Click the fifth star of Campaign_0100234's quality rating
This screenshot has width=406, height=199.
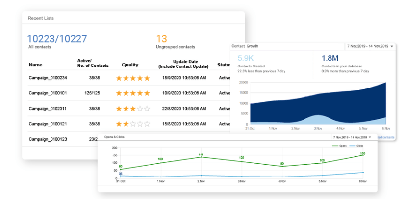click(147, 78)
